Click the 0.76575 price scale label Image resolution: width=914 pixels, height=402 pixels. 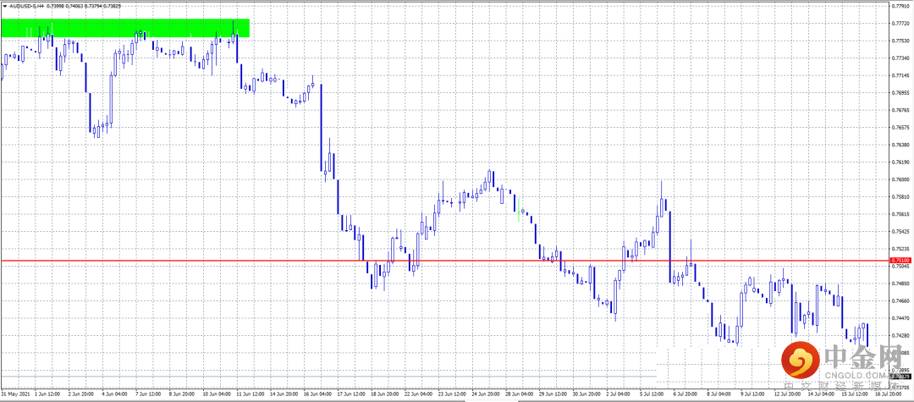901,128
